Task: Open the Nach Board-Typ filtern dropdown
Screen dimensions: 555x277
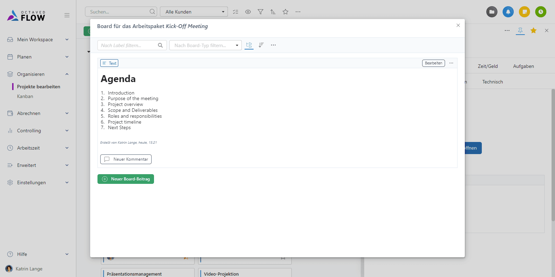Action: pos(205,45)
